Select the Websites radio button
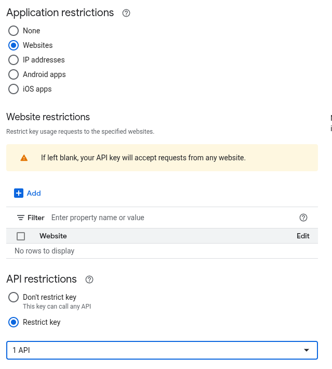 coord(14,45)
